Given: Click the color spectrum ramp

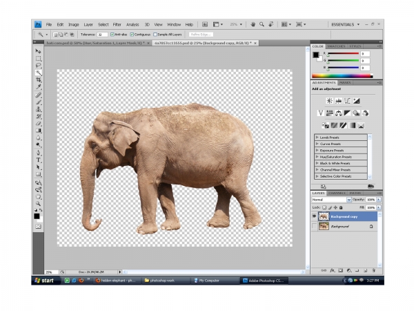Looking at the screenshot, I should tap(342, 76).
